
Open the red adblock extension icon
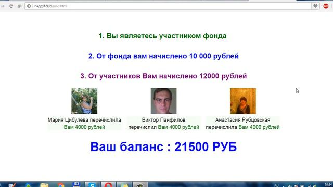click(326, 6)
